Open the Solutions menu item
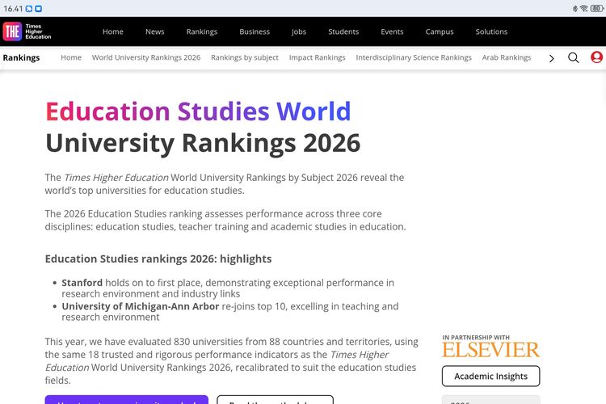The width and height of the screenshot is (606, 404). coord(491,32)
